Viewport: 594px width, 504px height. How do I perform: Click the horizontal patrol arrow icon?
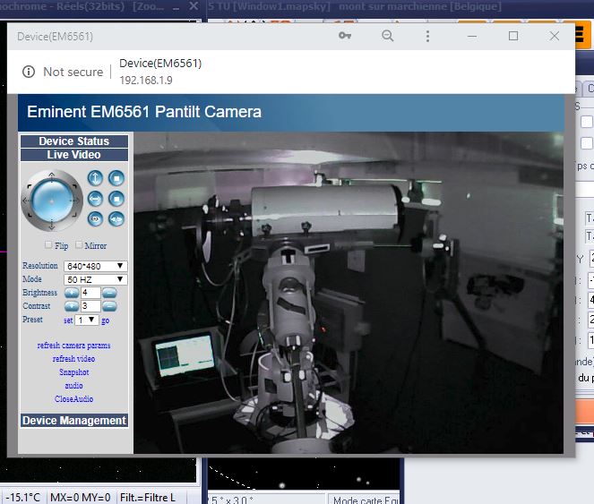pos(96,198)
